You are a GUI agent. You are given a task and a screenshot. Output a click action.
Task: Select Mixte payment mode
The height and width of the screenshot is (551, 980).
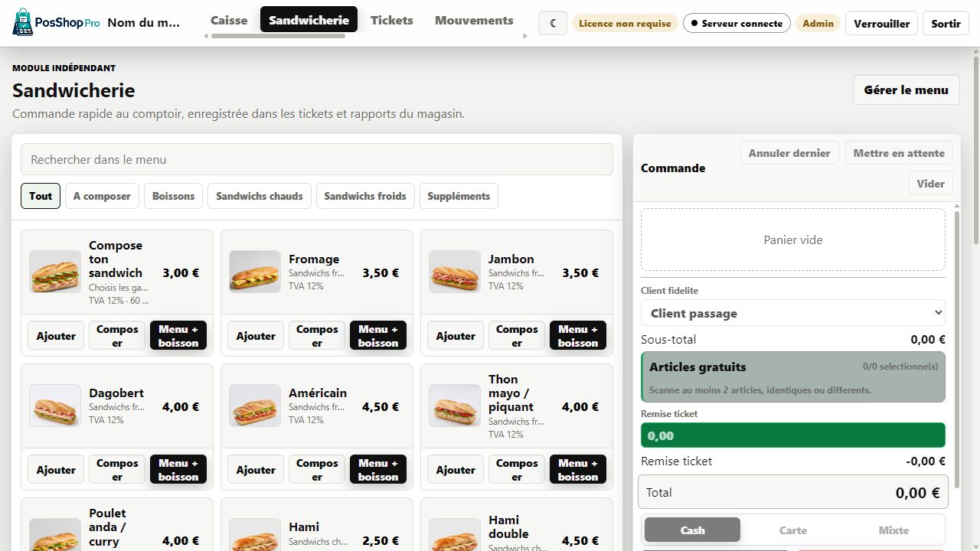click(893, 530)
